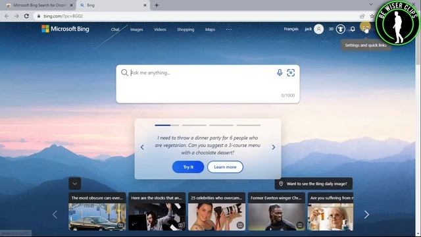This screenshot has height=237, width=421.
Task: Select first carousel progress indicator
Action: pos(166,125)
